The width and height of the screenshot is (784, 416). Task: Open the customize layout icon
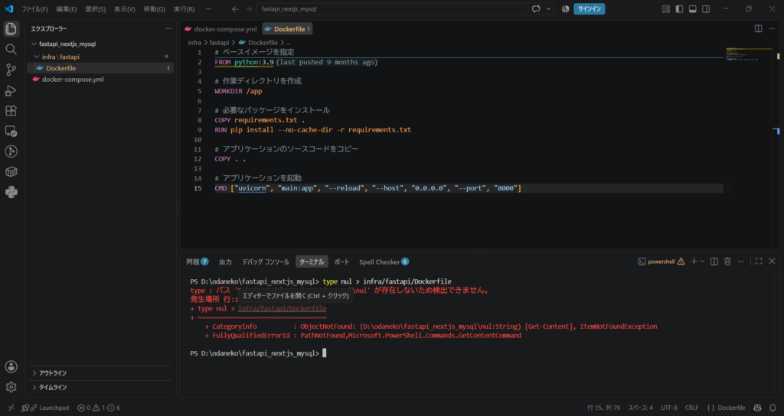coord(666,9)
